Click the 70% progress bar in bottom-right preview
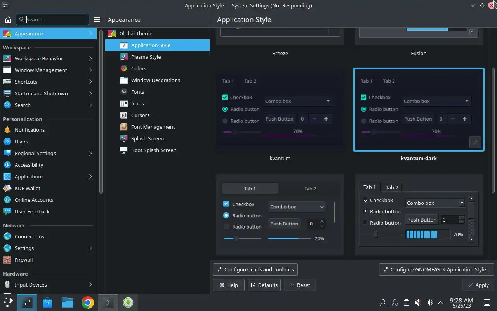 point(428,234)
